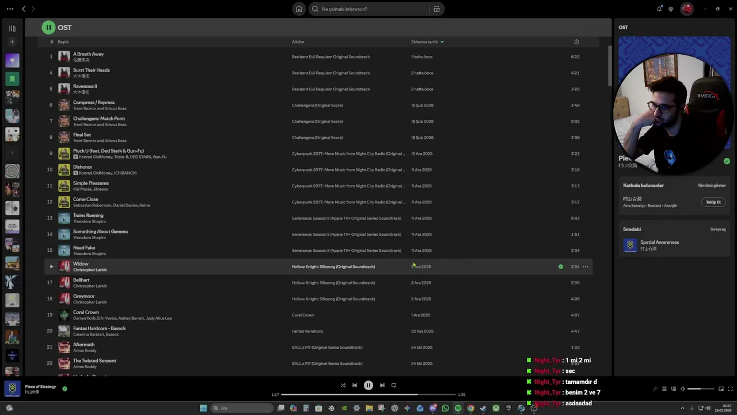
Task: Toggle shuffle in the player bar
Action: tap(343, 385)
